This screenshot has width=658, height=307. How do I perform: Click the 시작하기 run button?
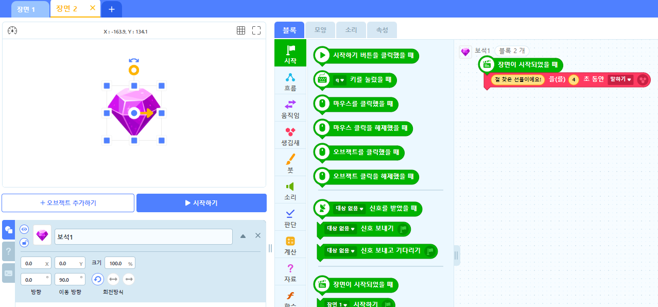click(201, 203)
